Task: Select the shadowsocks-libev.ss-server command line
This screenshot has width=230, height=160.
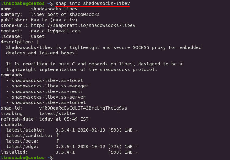Action: click(49, 97)
